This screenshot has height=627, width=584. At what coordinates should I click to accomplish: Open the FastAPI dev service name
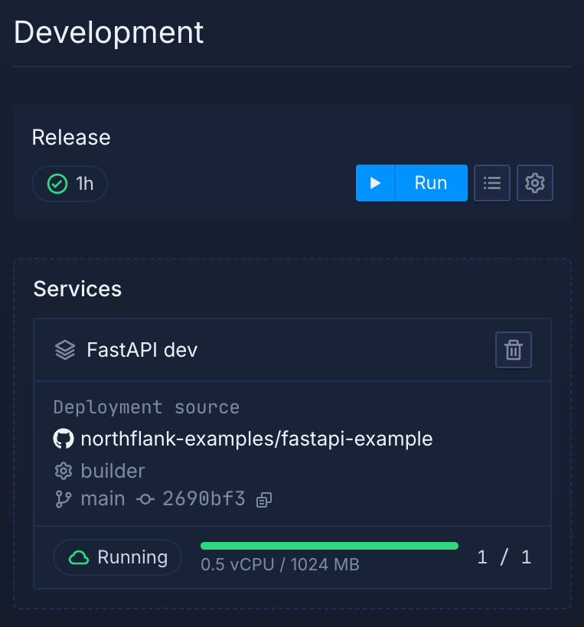pos(142,350)
